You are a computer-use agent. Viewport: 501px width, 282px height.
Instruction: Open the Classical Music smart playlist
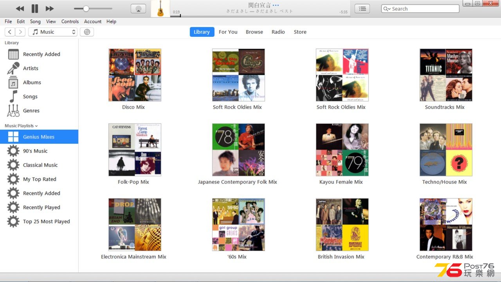pos(39,165)
